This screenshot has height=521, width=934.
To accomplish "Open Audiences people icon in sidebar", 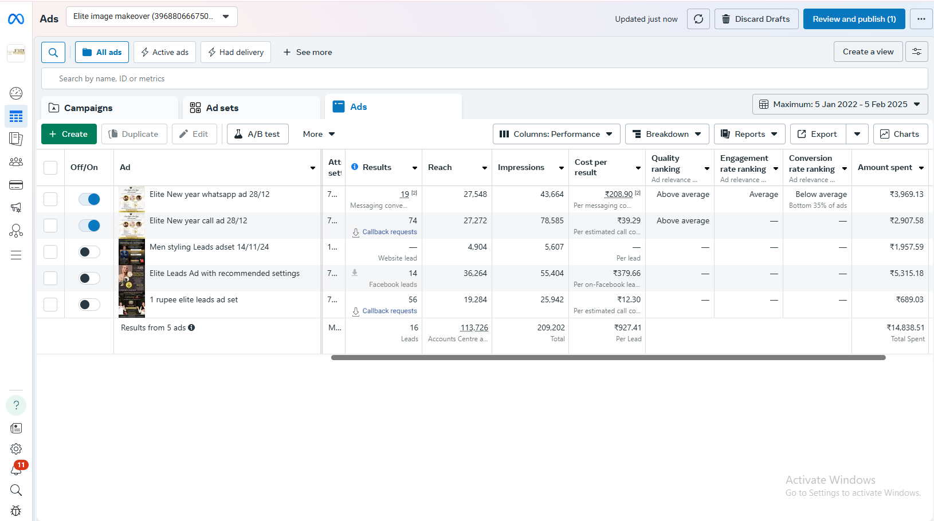I will pyautogui.click(x=16, y=162).
